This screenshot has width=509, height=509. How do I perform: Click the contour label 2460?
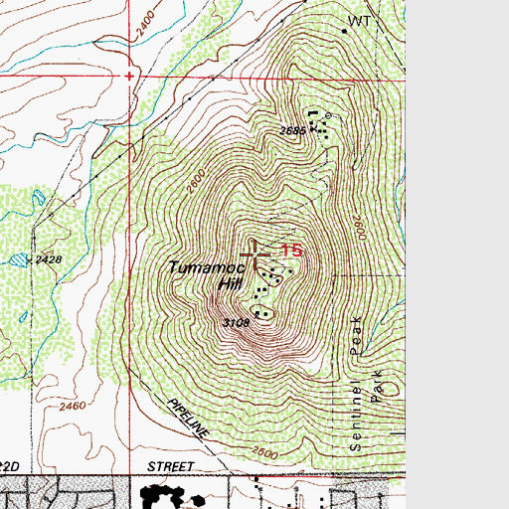73,406
